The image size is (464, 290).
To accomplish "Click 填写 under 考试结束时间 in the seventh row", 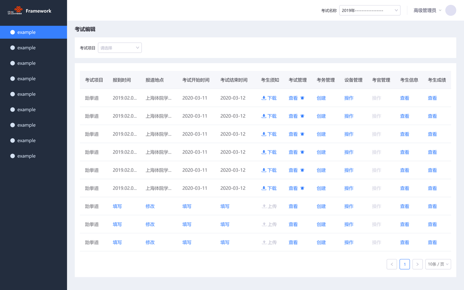I will [x=225, y=206].
